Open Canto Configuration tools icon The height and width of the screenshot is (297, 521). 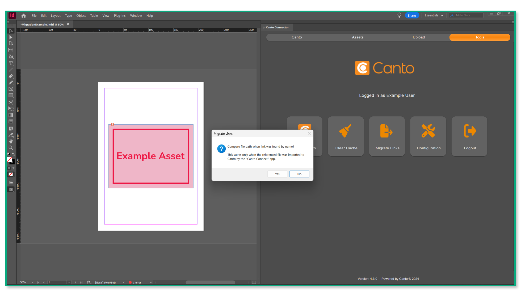tap(428, 131)
